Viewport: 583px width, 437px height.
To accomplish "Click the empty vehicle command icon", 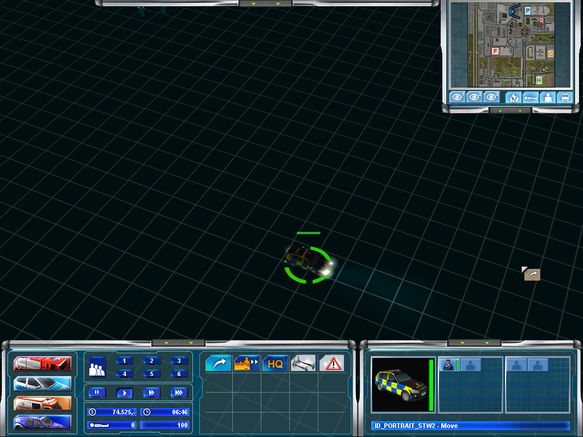I will pyautogui.click(x=247, y=363).
